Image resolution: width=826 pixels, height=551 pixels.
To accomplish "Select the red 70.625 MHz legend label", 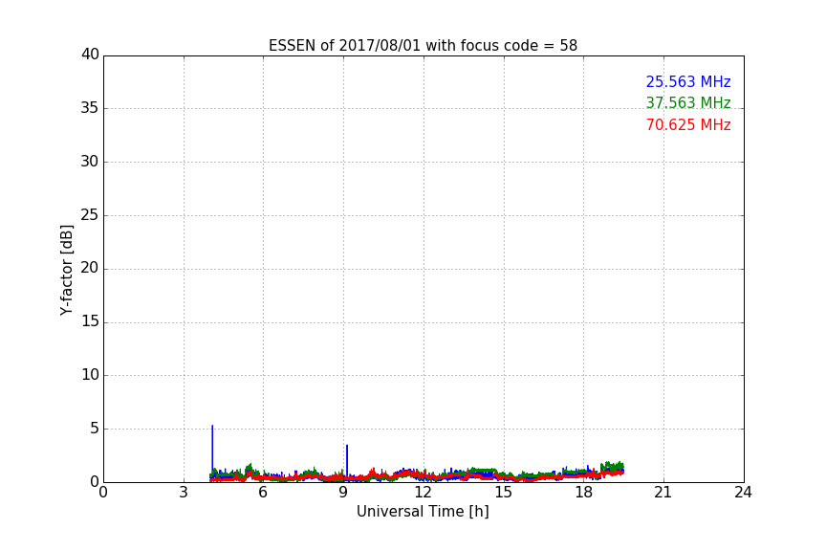I will point(688,125).
